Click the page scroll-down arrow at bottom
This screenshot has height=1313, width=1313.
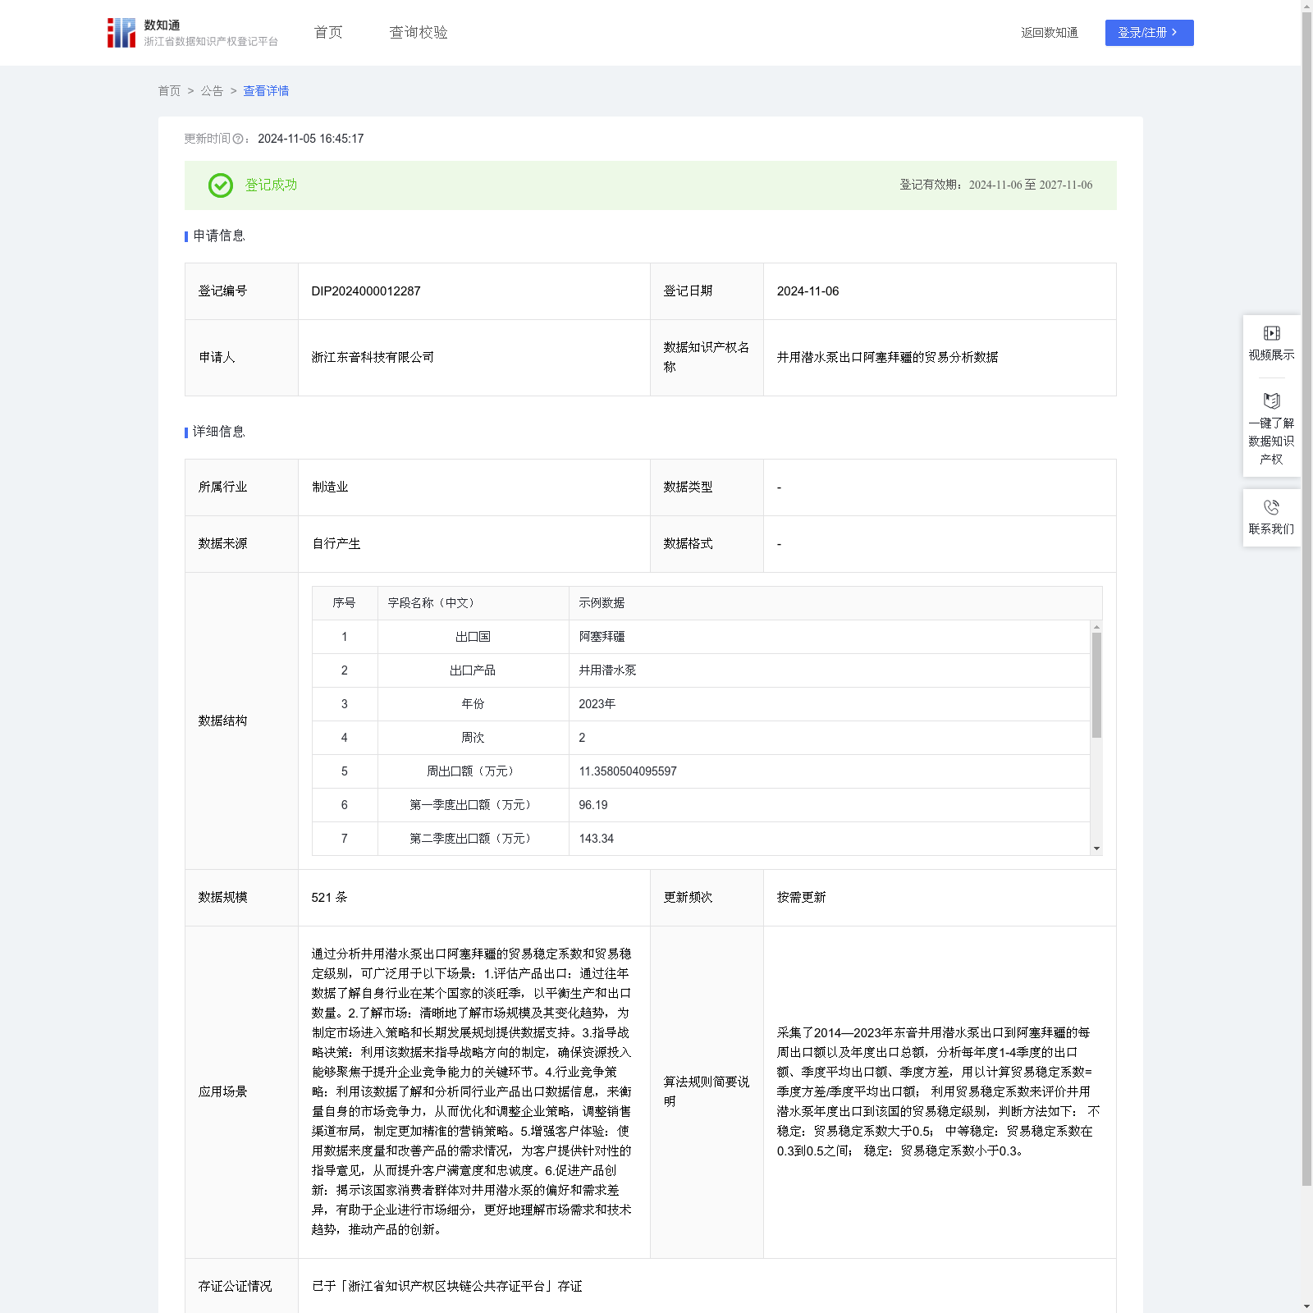[1306, 1306]
